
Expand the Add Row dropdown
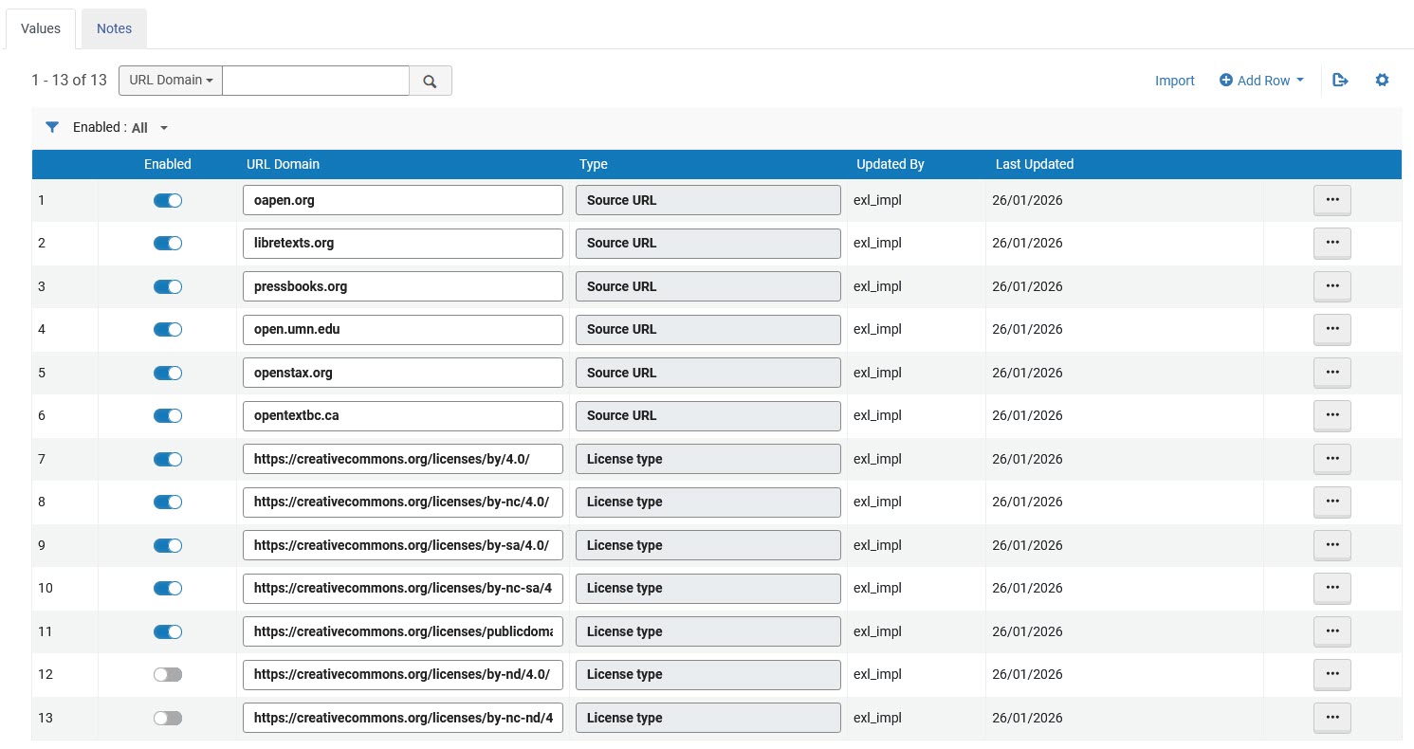(1261, 81)
